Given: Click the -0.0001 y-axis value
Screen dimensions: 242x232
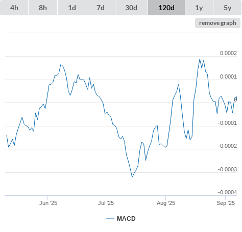Looking at the screenshot, I should [228, 123].
